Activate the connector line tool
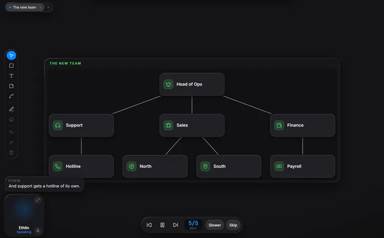Image resolution: width=384 pixels, height=238 pixels. click(11, 97)
